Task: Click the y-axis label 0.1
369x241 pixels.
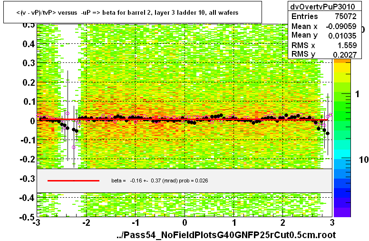Action: (29, 101)
